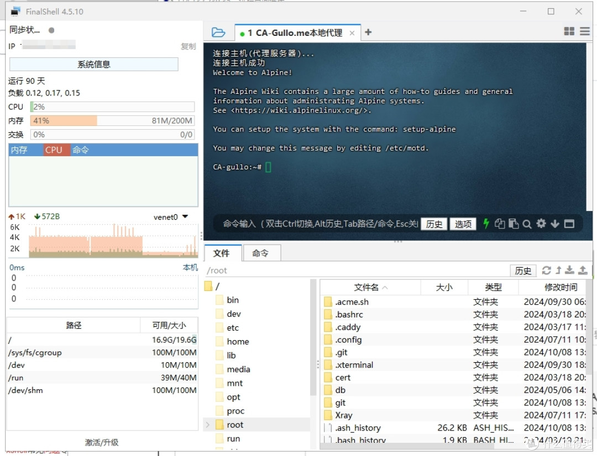
Task: Toggle terminal window mode with the monitor icon
Action: [569, 224]
